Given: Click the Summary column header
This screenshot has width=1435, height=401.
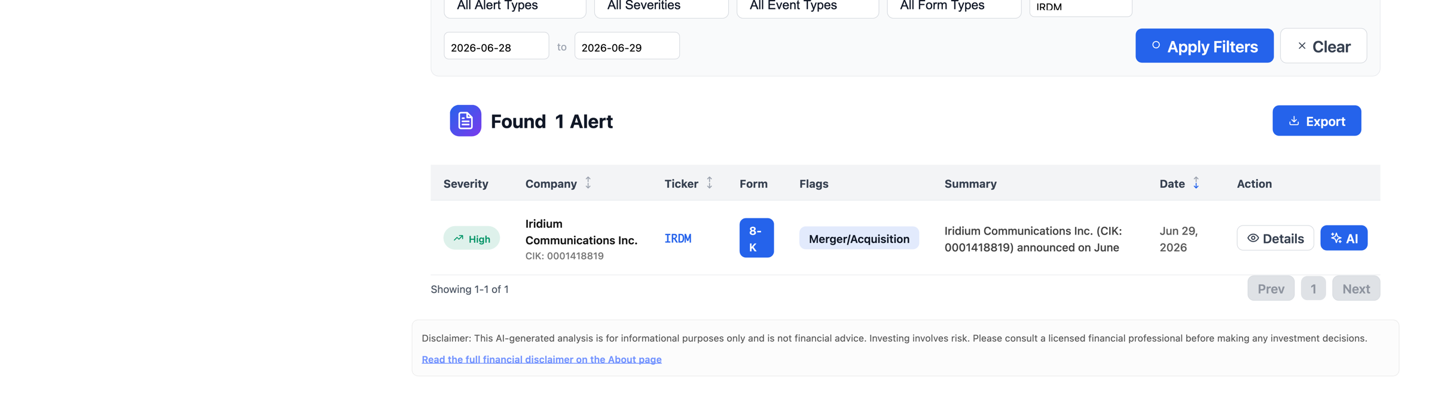Looking at the screenshot, I should tap(970, 184).
